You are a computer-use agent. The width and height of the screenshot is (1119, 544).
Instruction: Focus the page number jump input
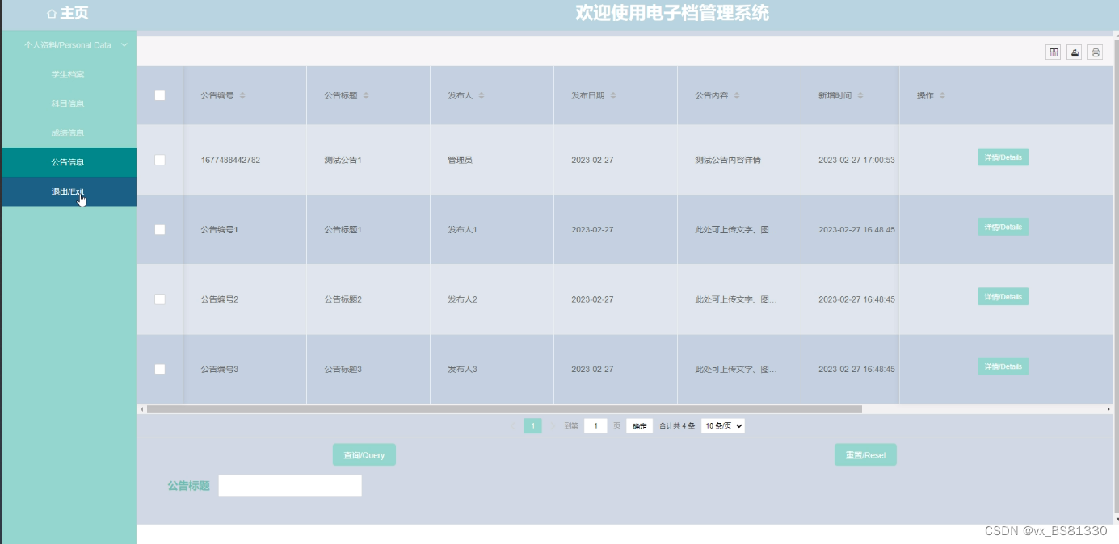point(595,426)
